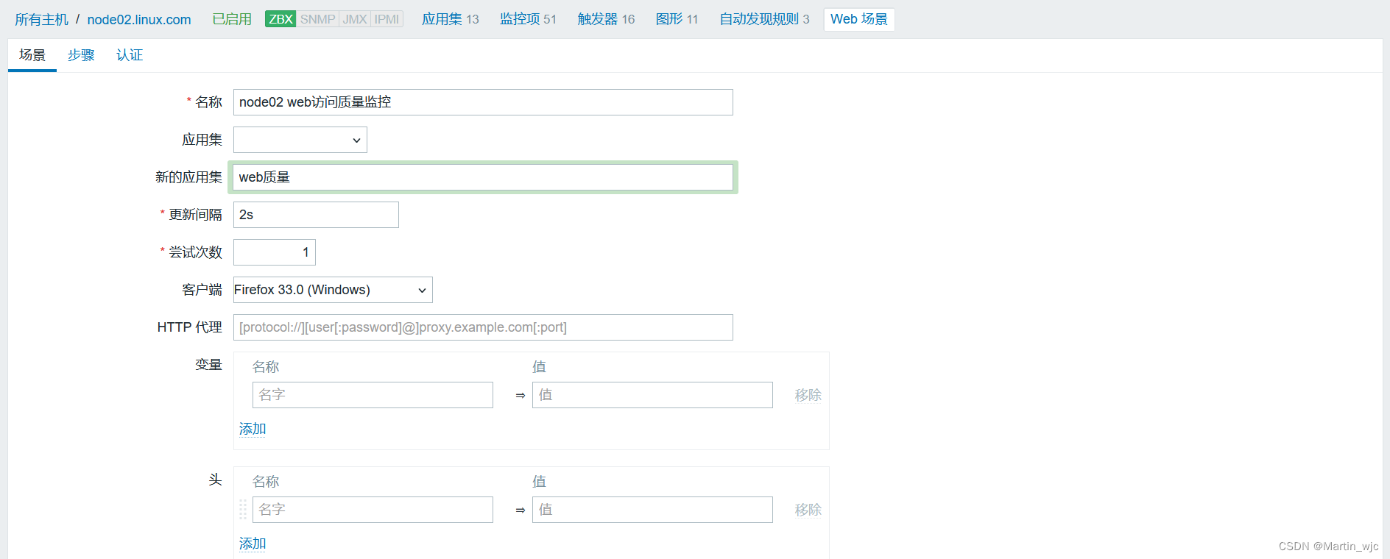Click the 新的应用集 field containing web质量
This screenshot has height=559, width=1390.
(483, 177)
